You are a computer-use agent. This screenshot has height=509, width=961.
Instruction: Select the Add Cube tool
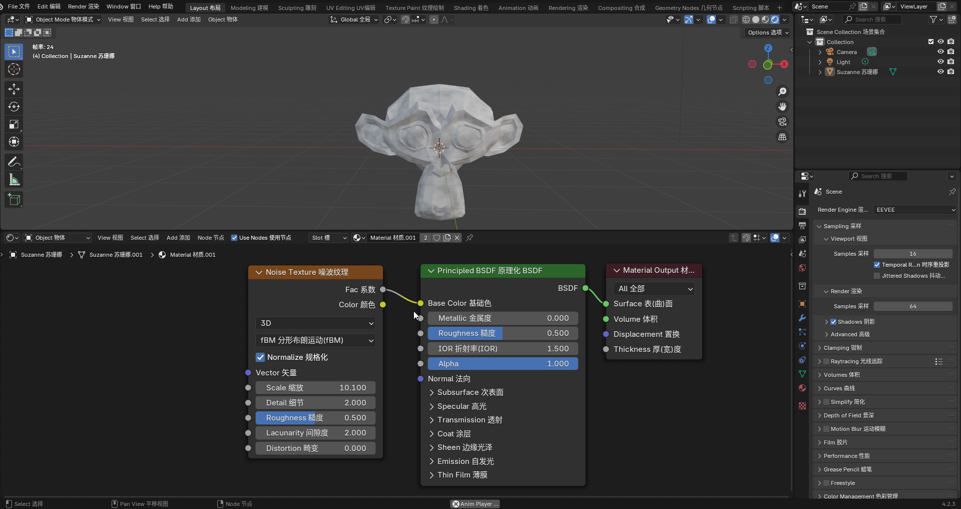[14, 199]
